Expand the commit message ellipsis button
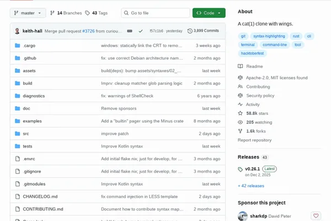Image resolution: width=331 pixels, height=221 pixels. click(x=130, y=31)
